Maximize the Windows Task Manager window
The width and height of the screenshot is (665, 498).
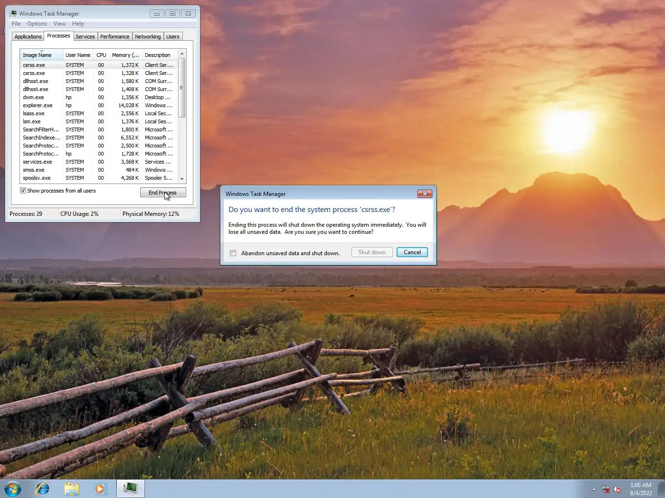172,13
